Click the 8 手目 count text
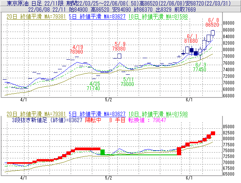Screen dimensions: 241x183 (x=117, y=120)
